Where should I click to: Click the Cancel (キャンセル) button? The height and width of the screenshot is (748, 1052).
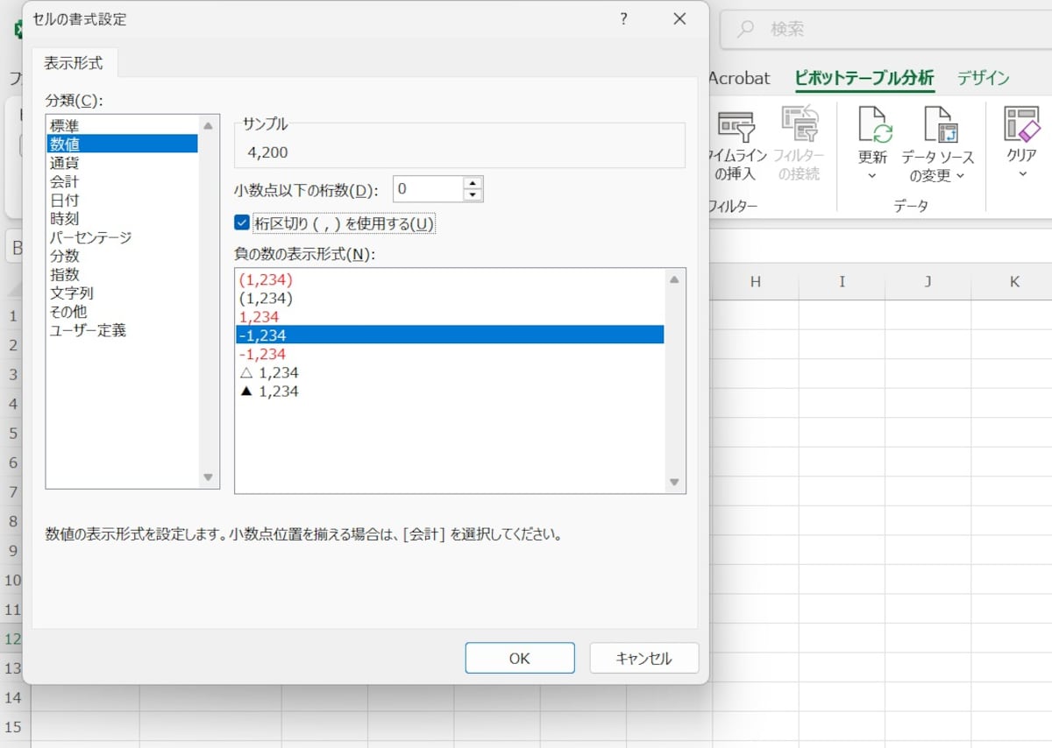pos(643,658)
